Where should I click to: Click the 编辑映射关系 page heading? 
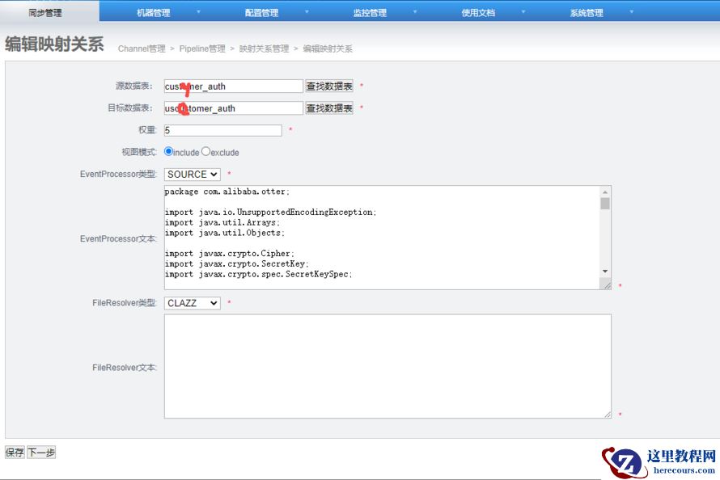click(54, 44)
